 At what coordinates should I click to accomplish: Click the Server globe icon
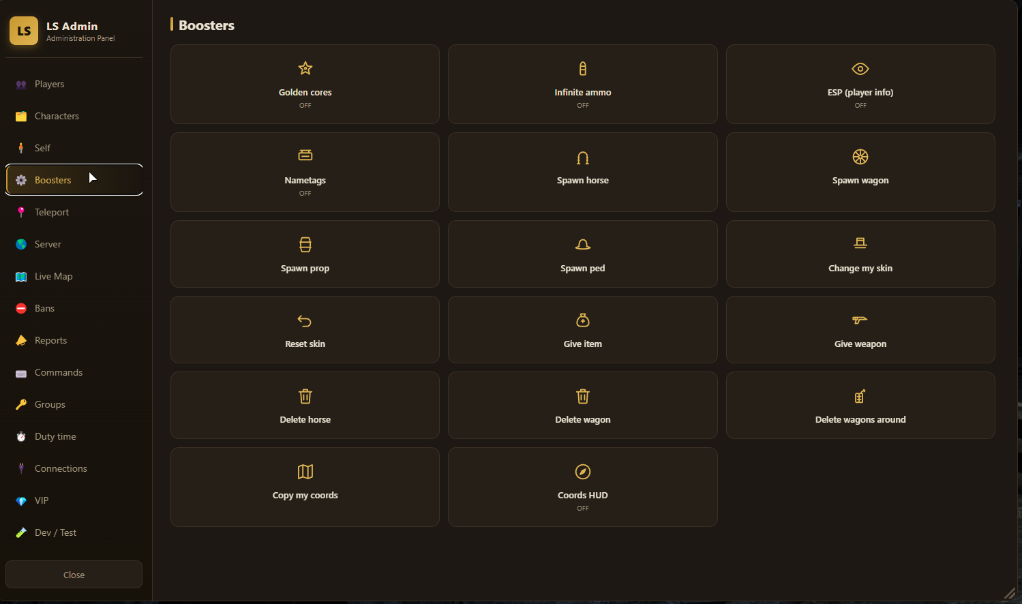tap(21, 244)
